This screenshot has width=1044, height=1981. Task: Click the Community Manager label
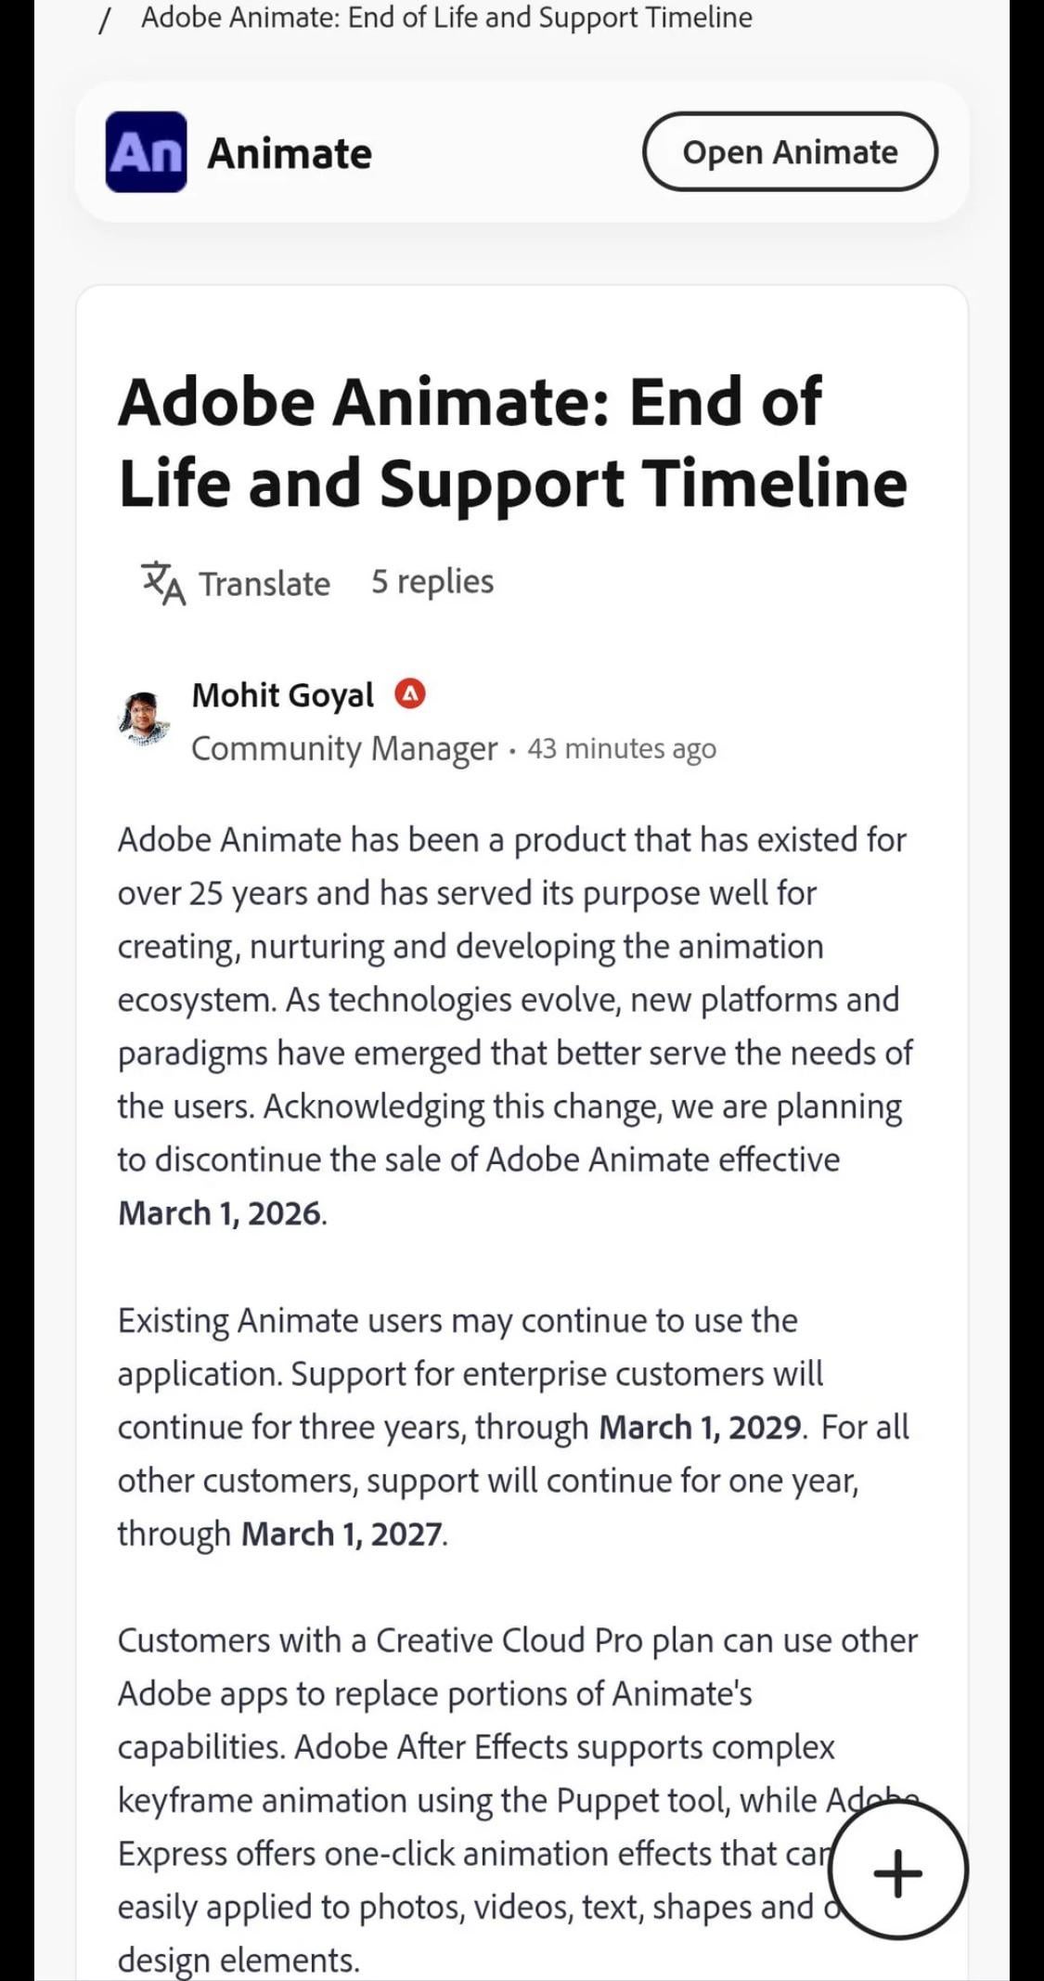click(x=344, y=748)
